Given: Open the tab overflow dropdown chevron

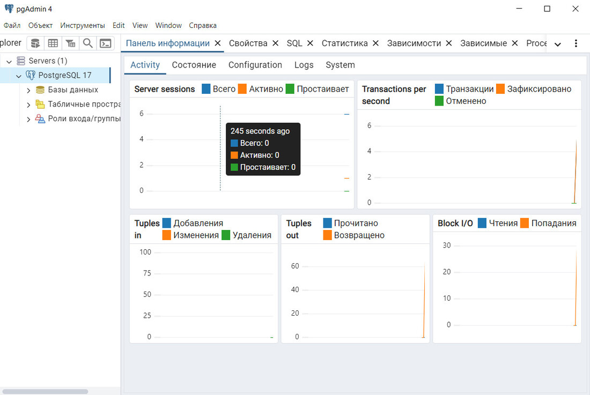Looking at the screenshot, I should [558, 44].
